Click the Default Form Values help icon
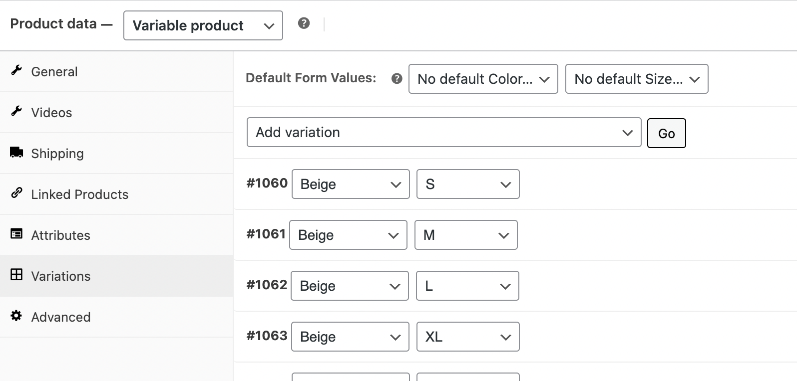 (397, 79)
